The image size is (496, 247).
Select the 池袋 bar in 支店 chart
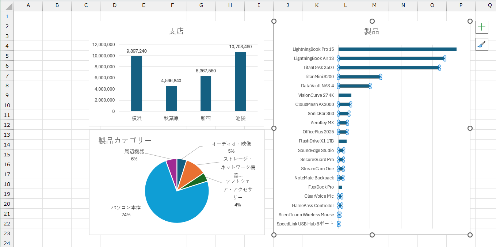(x=240, y=81)
